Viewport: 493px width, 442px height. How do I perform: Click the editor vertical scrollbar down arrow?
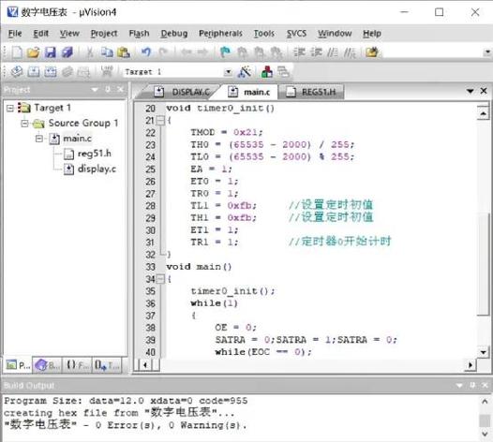point(483,352)
